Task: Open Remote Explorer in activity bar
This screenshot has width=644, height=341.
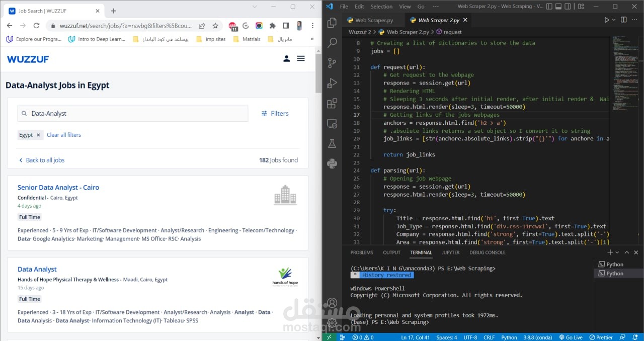Action: [332, 123]
